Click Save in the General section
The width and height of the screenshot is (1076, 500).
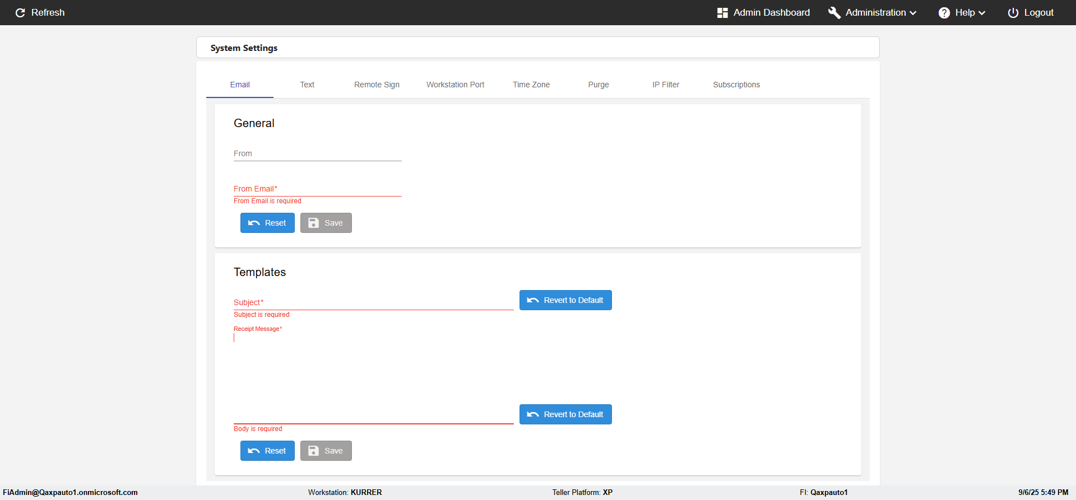(x=326, y=223)
